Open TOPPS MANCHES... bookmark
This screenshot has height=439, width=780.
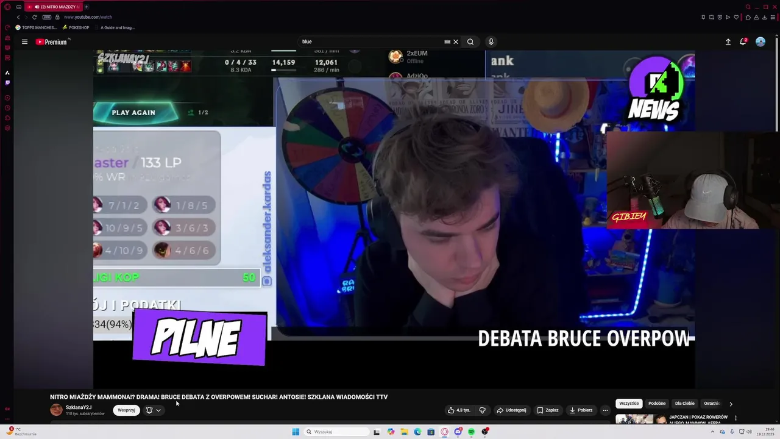click(x=36, y=27)
